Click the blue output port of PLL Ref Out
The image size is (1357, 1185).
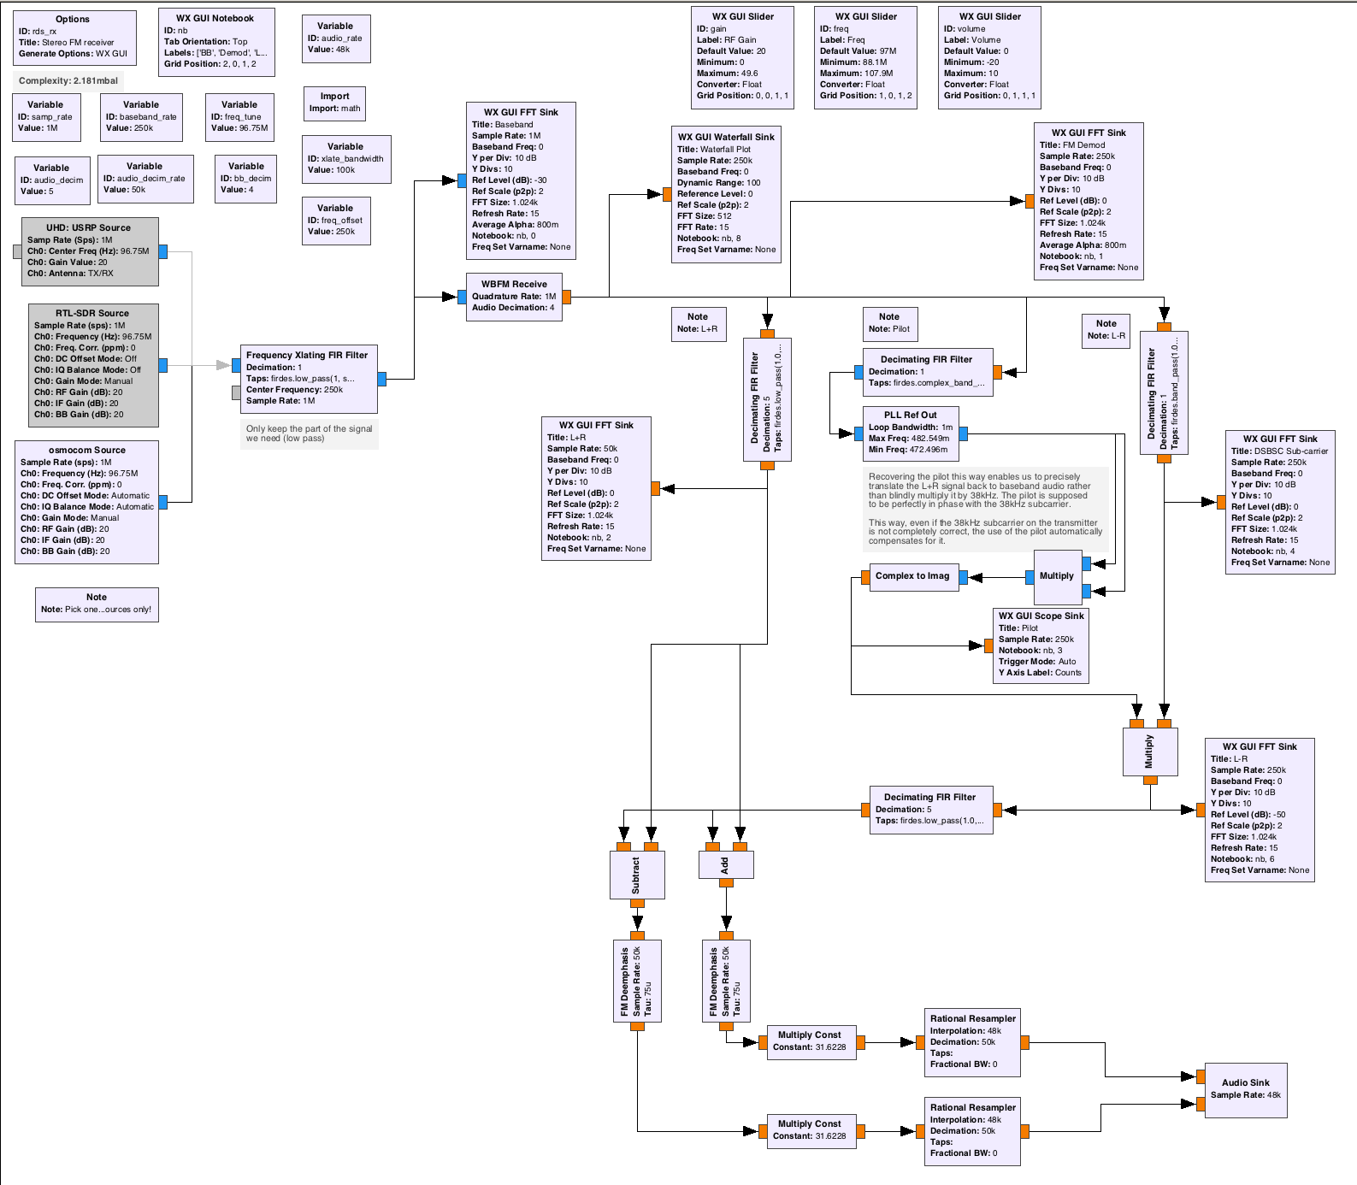[x=963, y=433]
